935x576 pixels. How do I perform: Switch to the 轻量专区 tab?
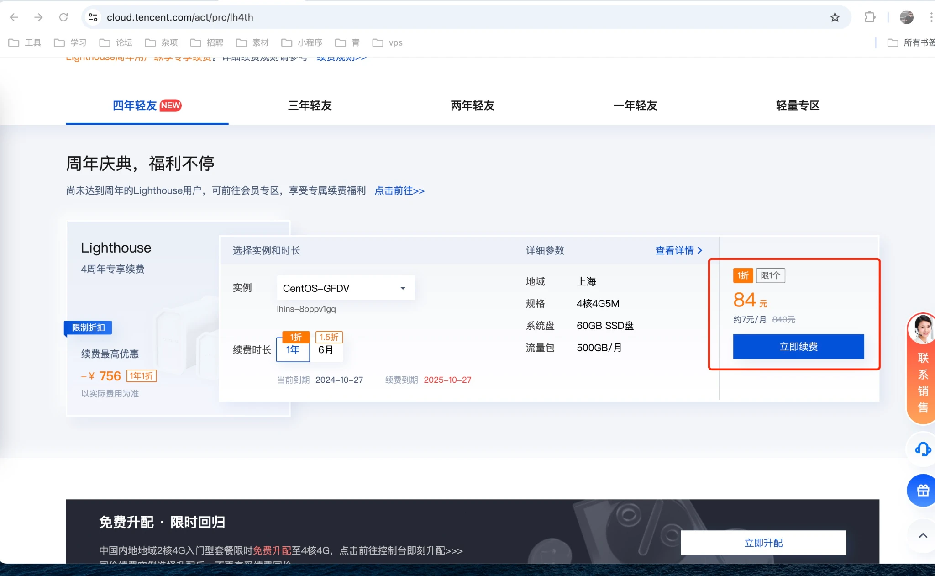point(798,106)
